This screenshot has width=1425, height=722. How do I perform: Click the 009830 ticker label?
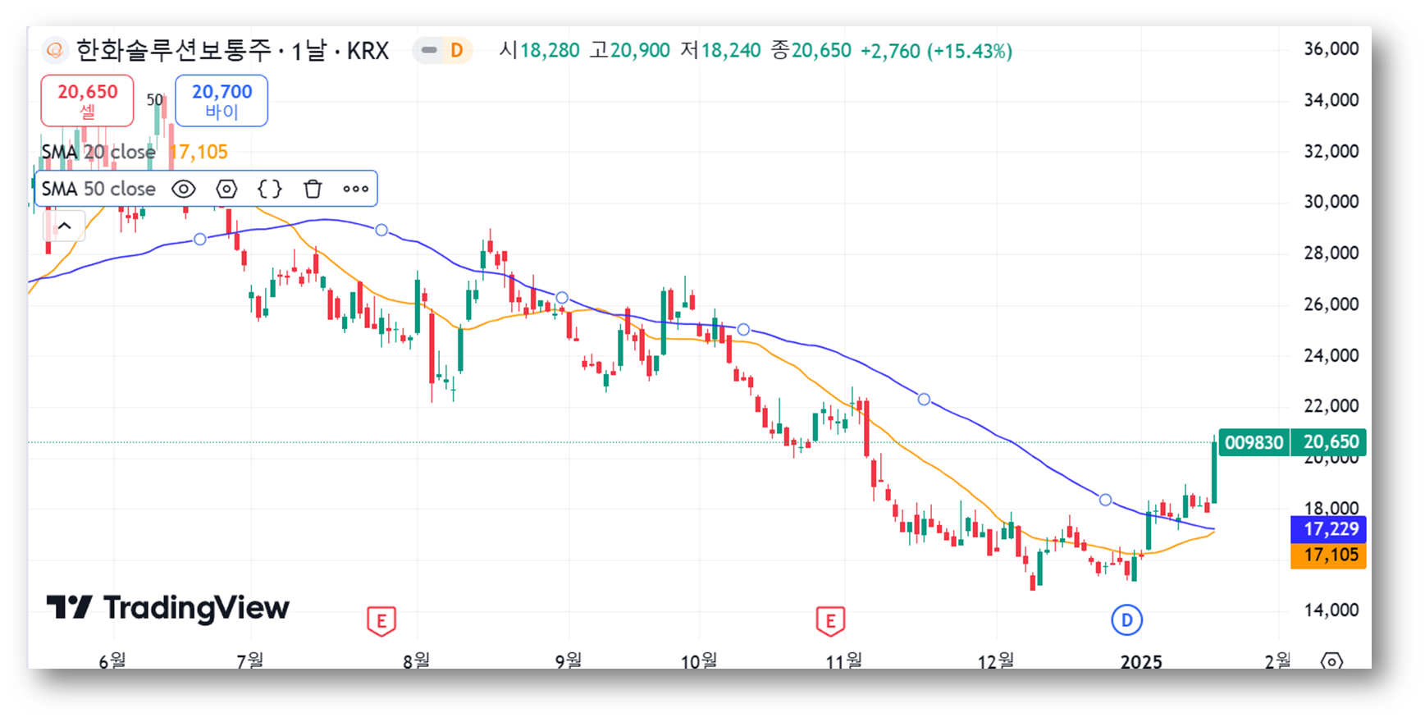[x=1254, y=442]
